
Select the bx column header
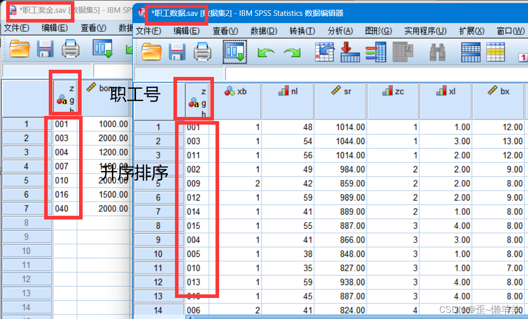[498, 101]
